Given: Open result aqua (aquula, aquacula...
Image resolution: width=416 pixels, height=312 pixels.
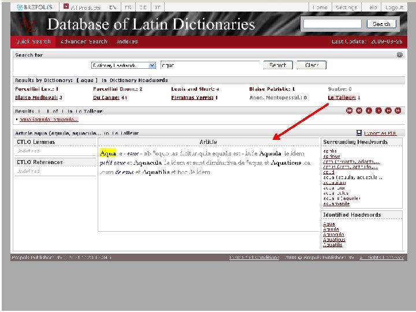Looking at the screenshot, I should pos(49,120).
